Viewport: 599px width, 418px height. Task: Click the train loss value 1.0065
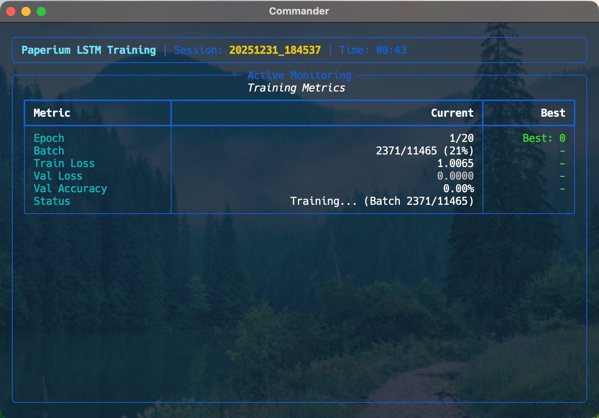tap(455, 163)
